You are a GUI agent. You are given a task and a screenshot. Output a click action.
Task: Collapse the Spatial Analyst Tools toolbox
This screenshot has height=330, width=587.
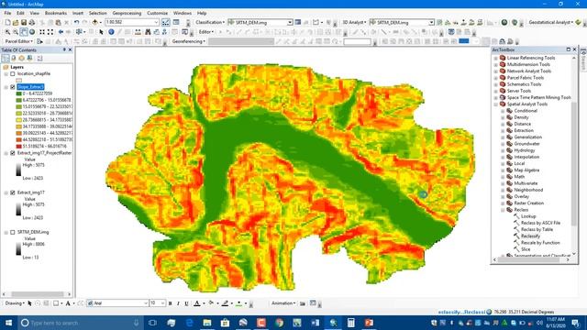point(495,104)
